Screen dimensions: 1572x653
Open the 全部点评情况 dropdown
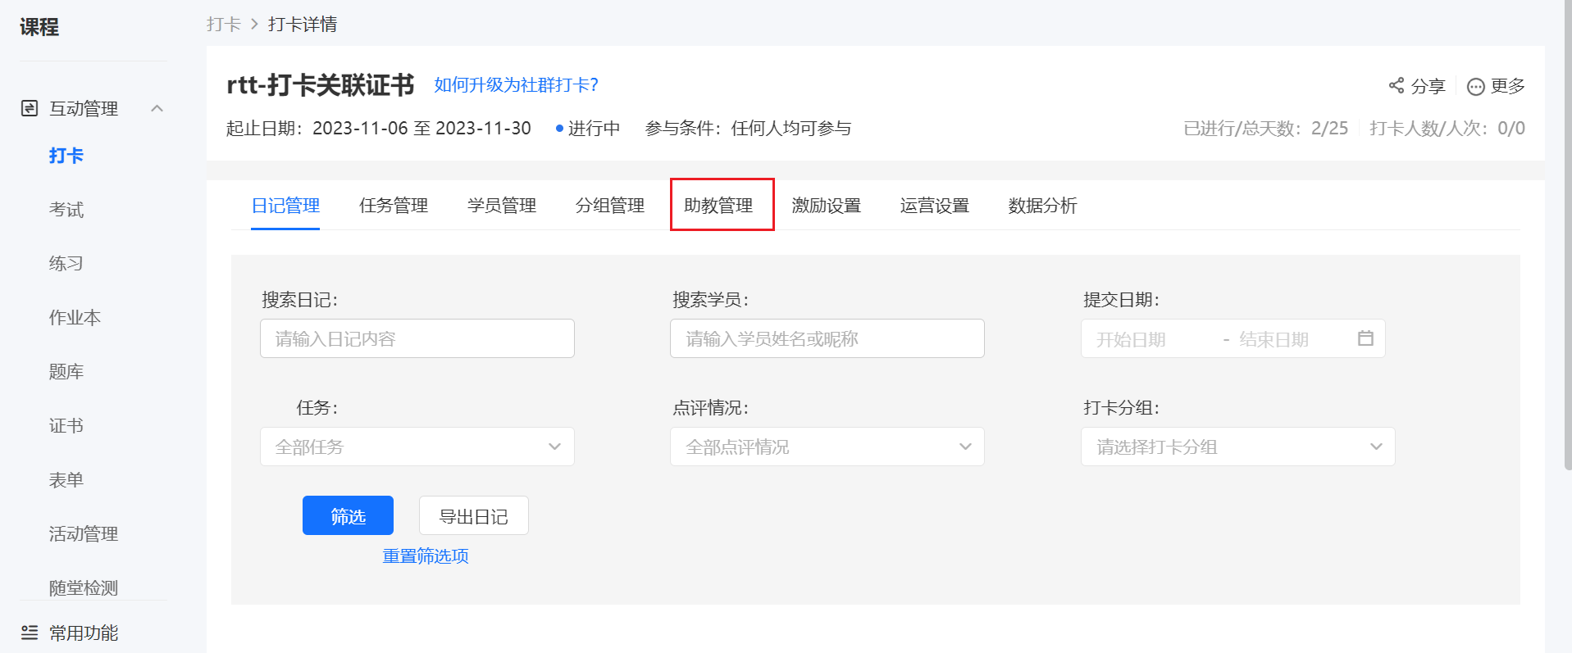coord(827,447)
